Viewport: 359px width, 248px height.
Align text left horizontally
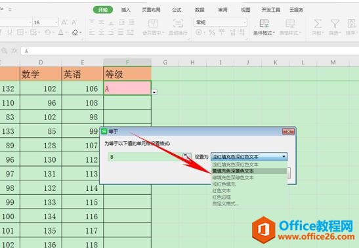92,32
